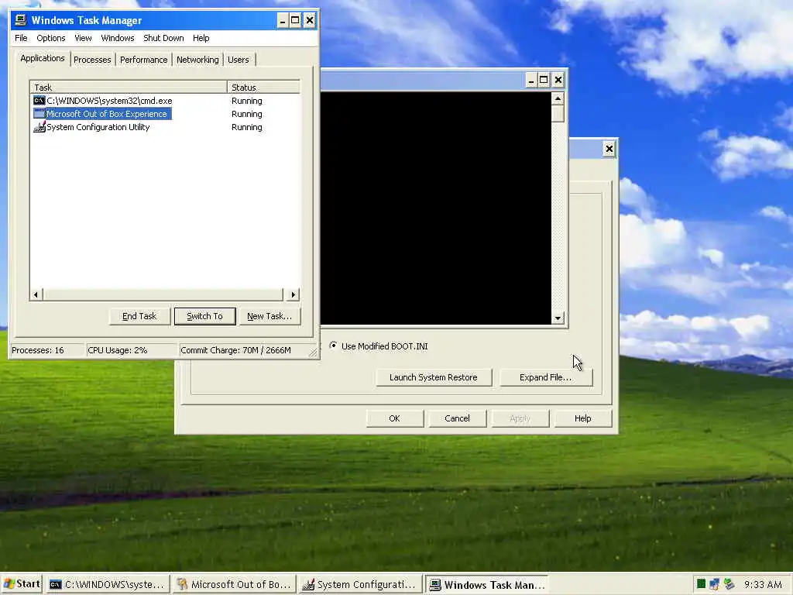Open the File menu in Task Manager
The height and width of the screenshot is (595, 793).
[21, 38]
